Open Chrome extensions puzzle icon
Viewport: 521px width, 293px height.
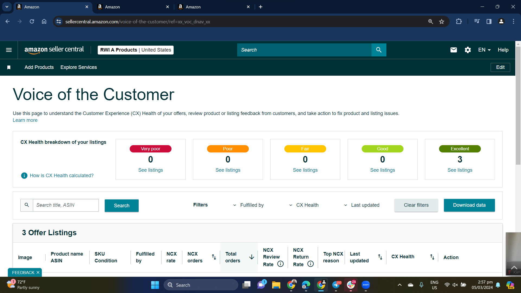[459, 21]
